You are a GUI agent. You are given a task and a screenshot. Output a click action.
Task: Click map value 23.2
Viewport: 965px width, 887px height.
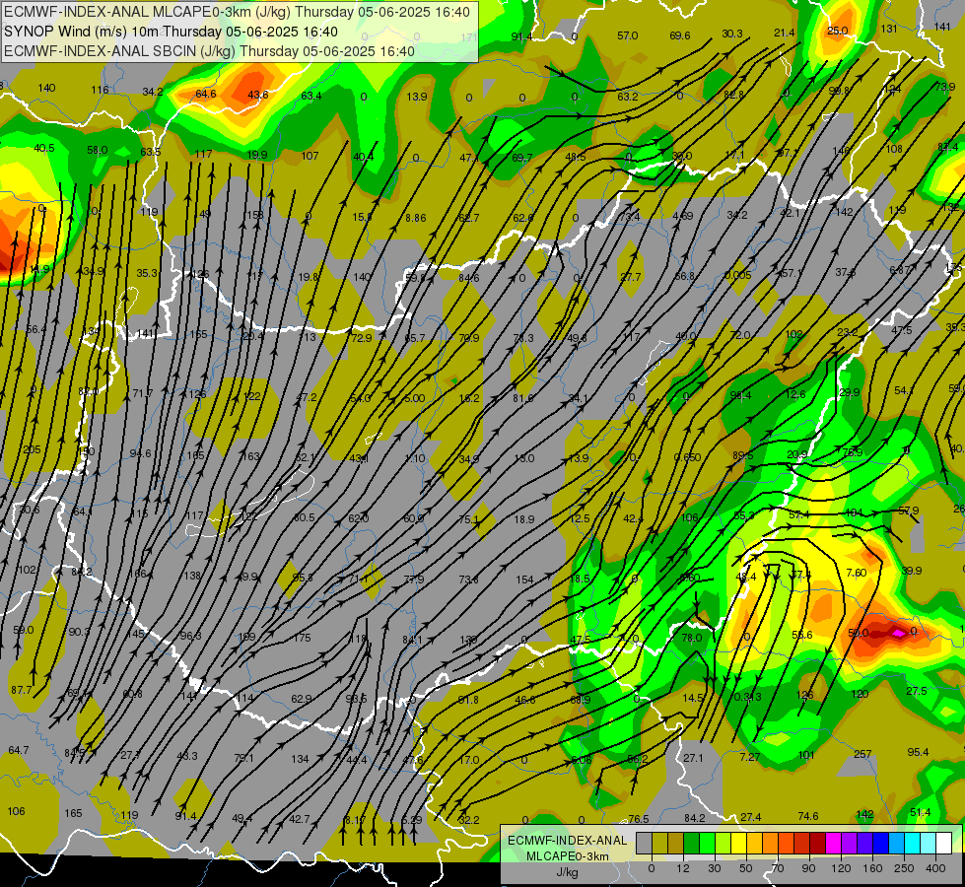pyautogui.click(x=848, y=332)
